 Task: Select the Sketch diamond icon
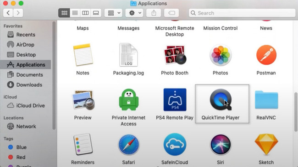coord(266,144)
